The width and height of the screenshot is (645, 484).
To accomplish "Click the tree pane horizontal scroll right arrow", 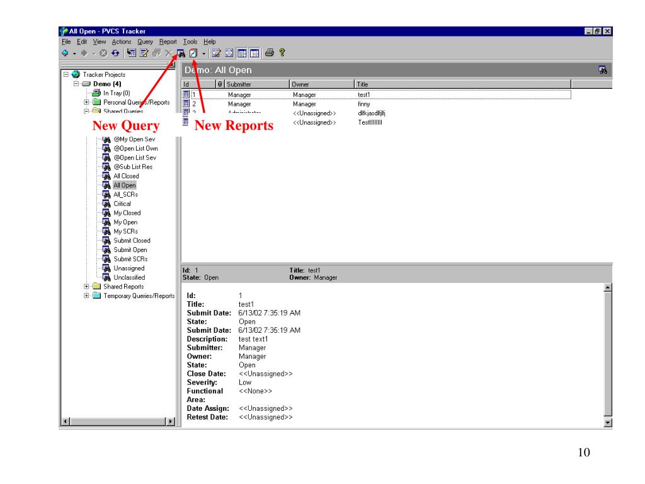I will click(171, 422).
